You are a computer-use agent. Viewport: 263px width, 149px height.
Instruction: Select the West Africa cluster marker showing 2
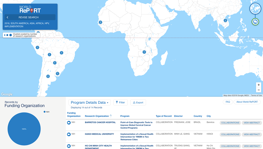coord(100,22)
